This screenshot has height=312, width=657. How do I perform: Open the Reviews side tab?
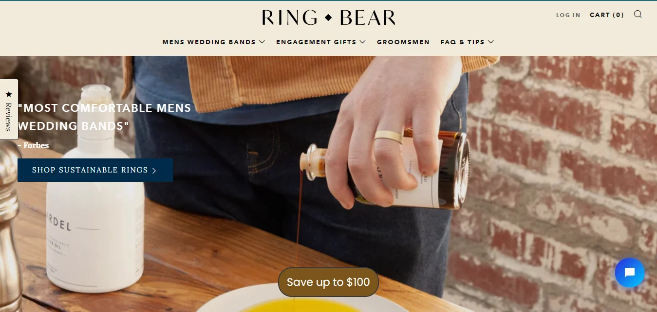pos(9,109)
